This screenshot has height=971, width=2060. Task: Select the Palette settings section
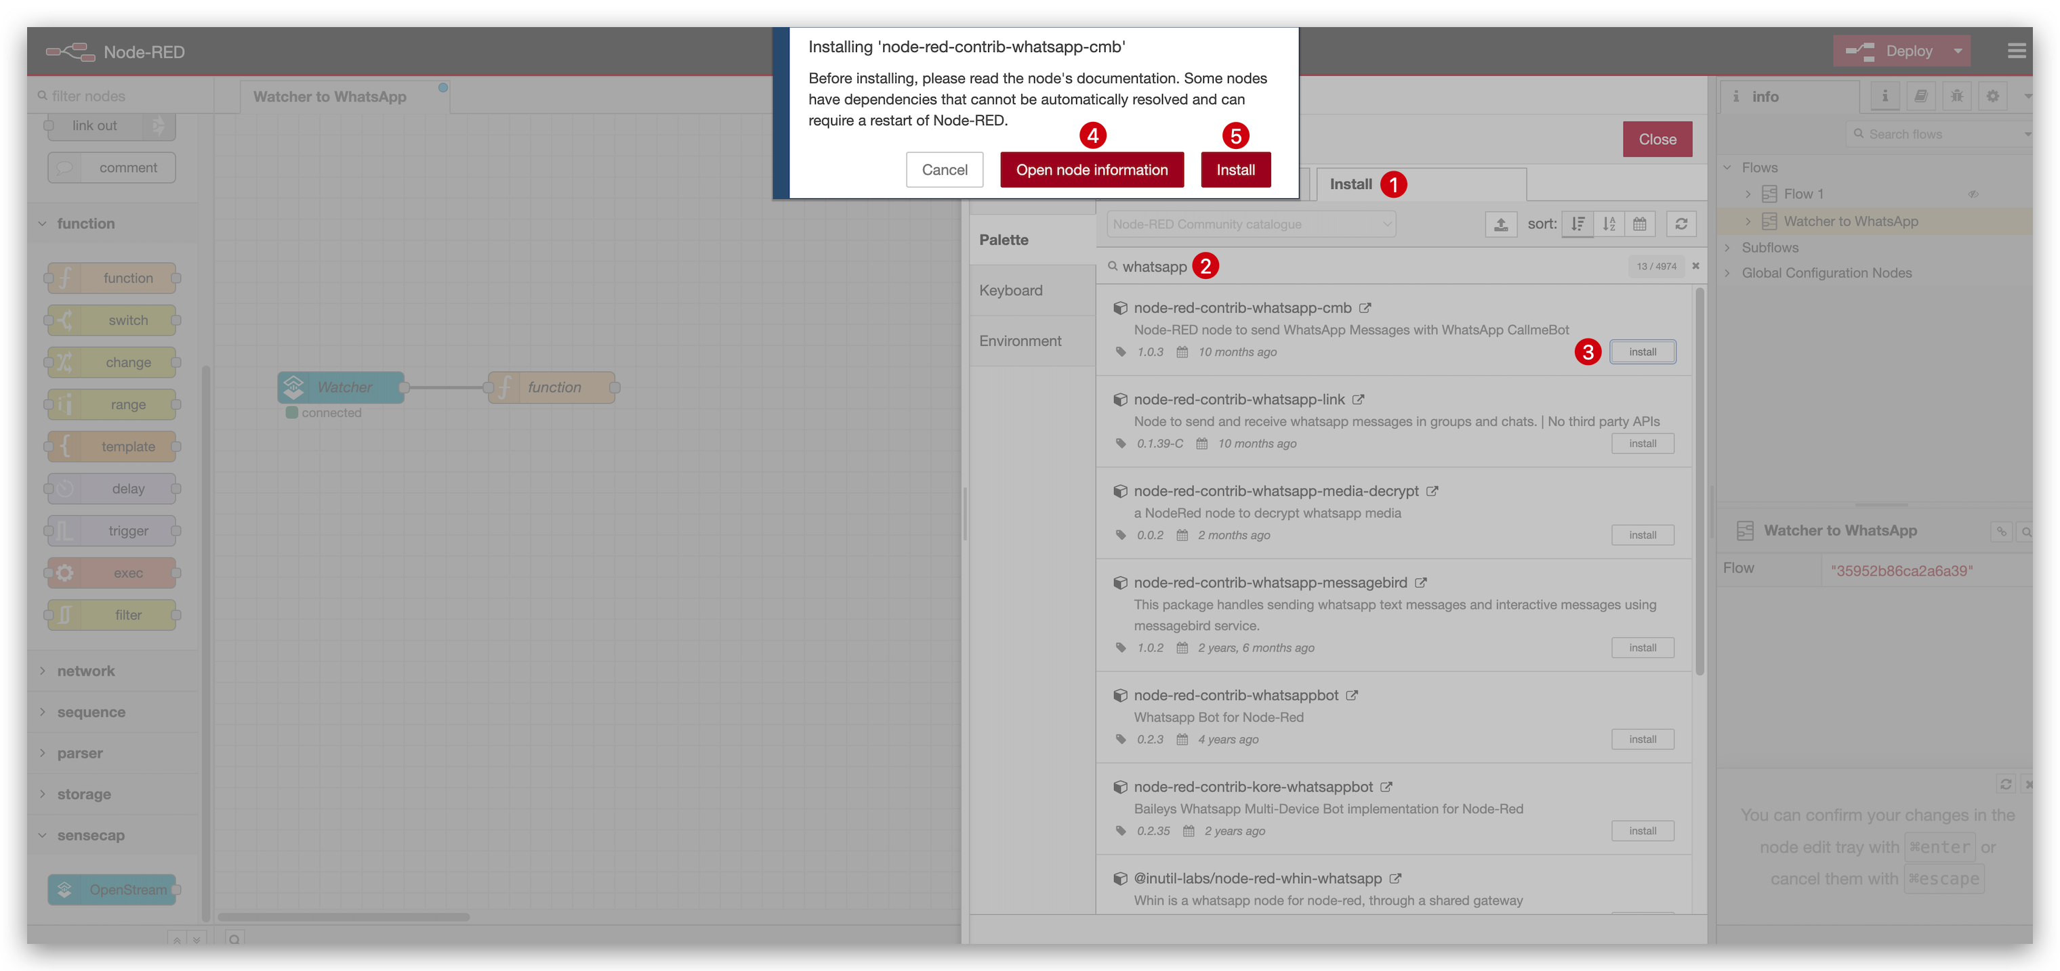tap(1033, 240)
